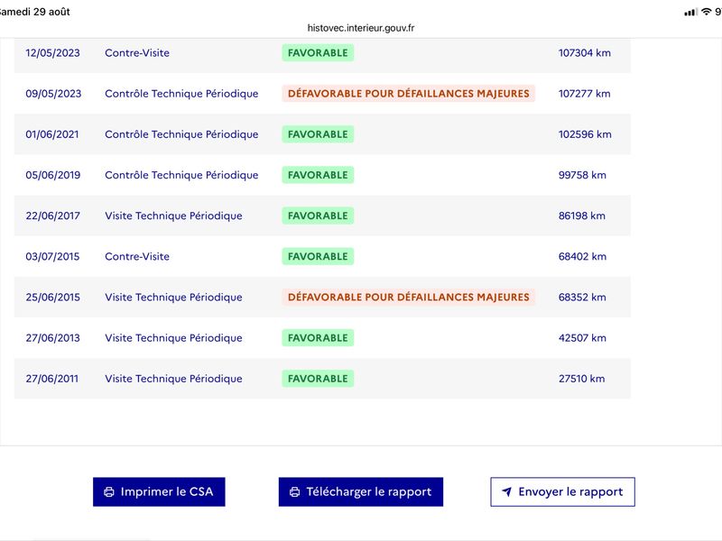Image resolution: width=722 pixels, height=541 pixels.
Task: Click the Envoyer le rapport button
Action: click(x=562, y=491)
